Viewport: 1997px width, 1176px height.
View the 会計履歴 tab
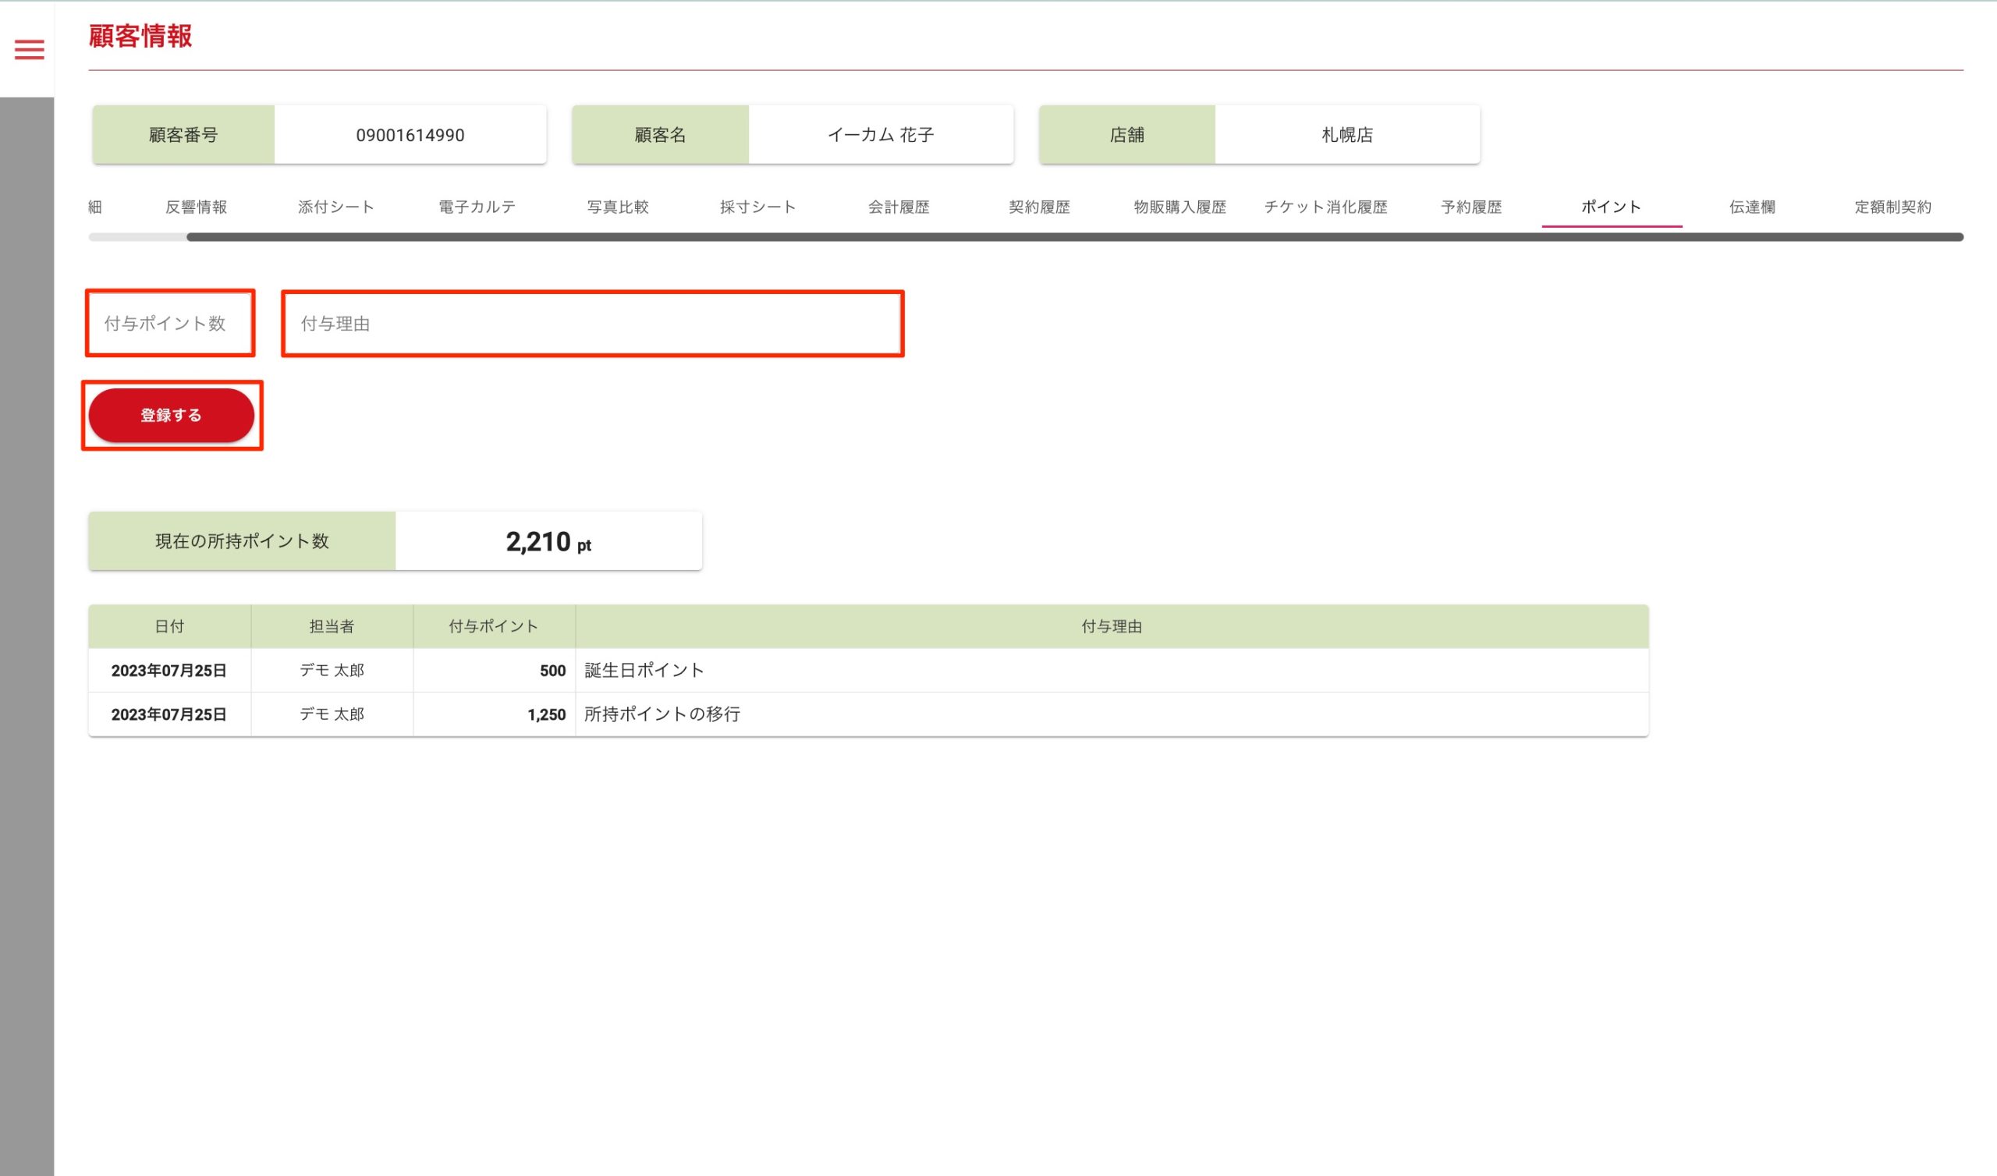tap(899, 207)
